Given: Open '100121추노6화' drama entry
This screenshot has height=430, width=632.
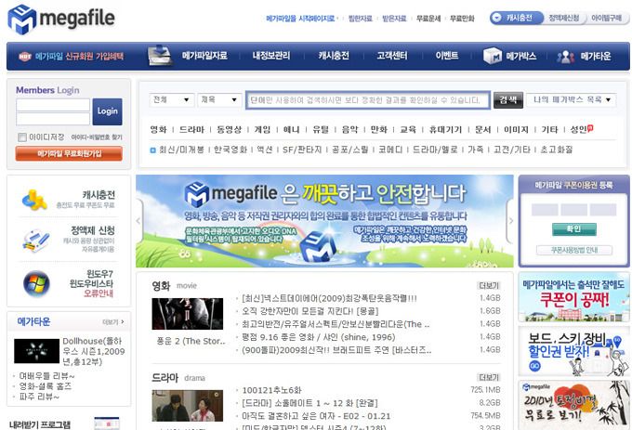Looking at the screenshot, I should (x=271, y=390).
